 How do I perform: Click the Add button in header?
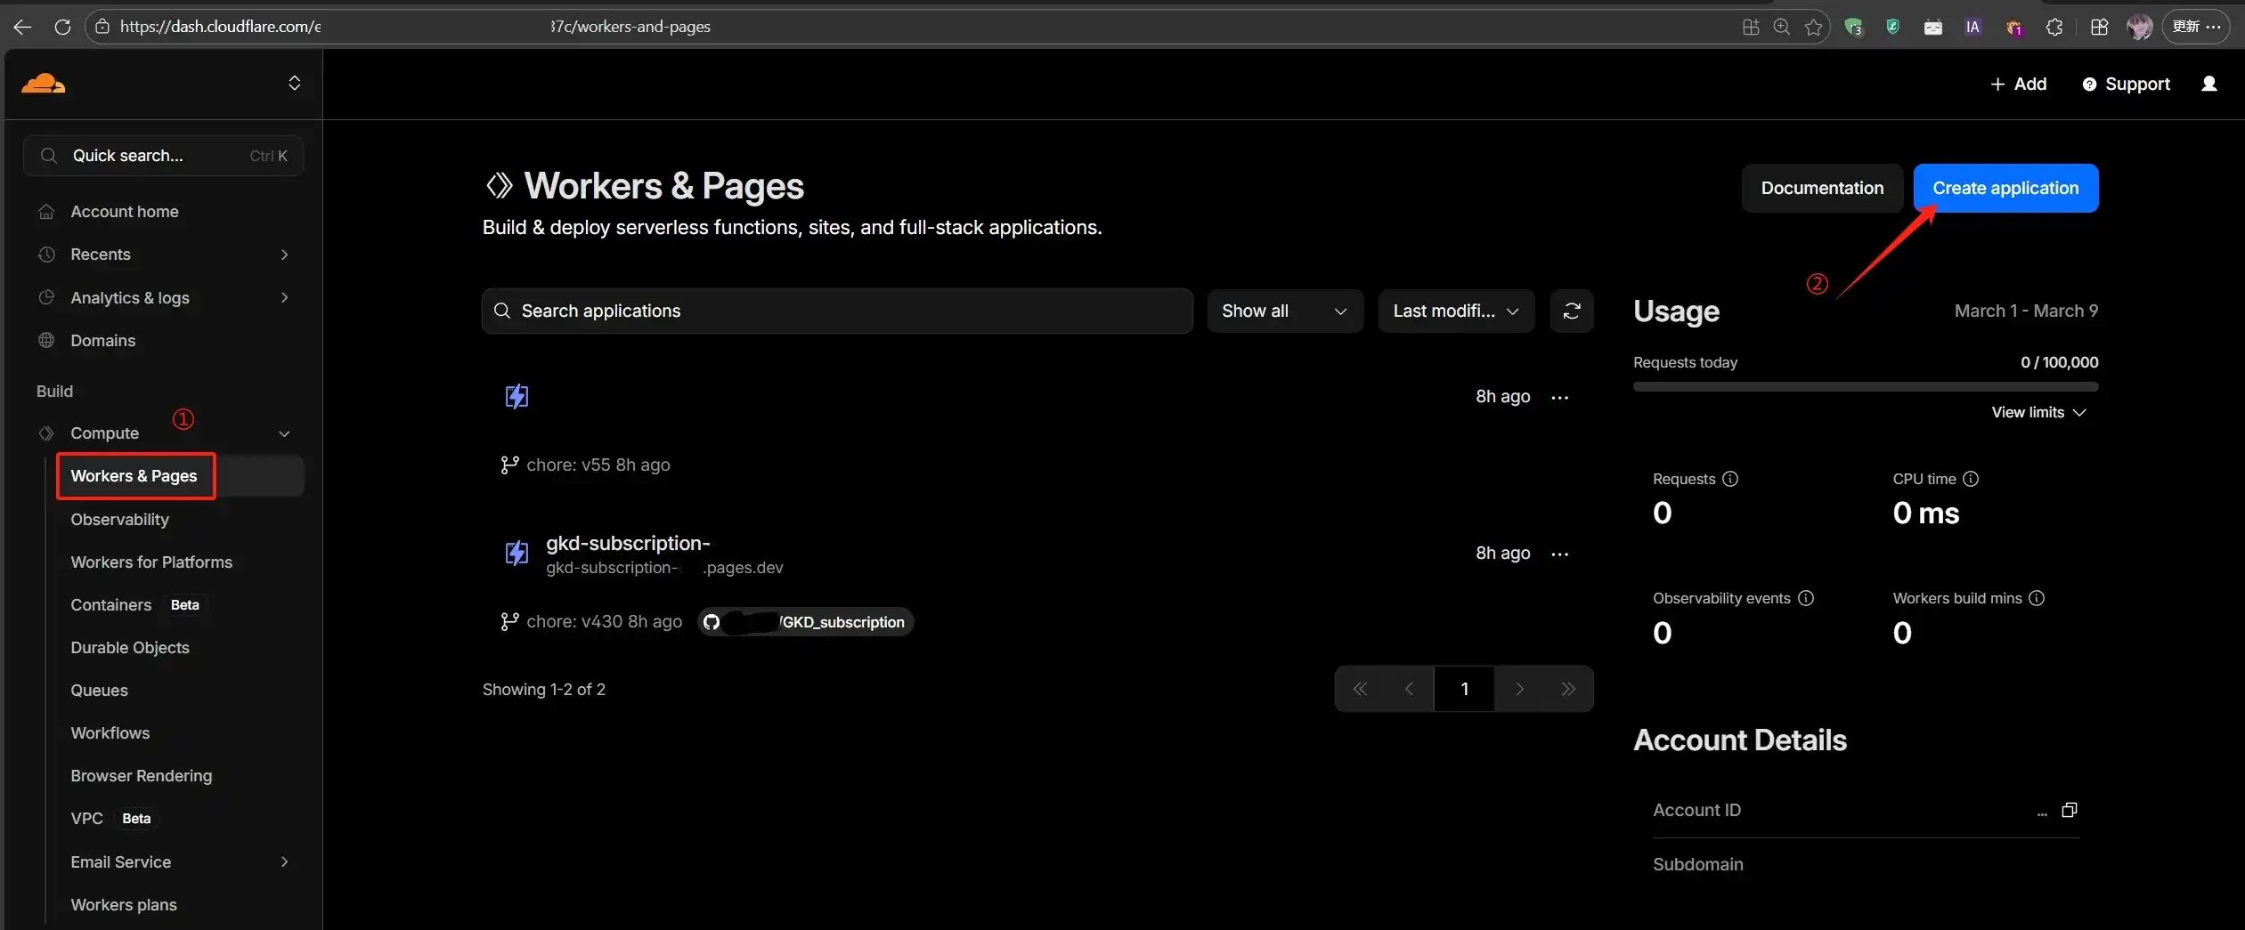[2018, 84]
